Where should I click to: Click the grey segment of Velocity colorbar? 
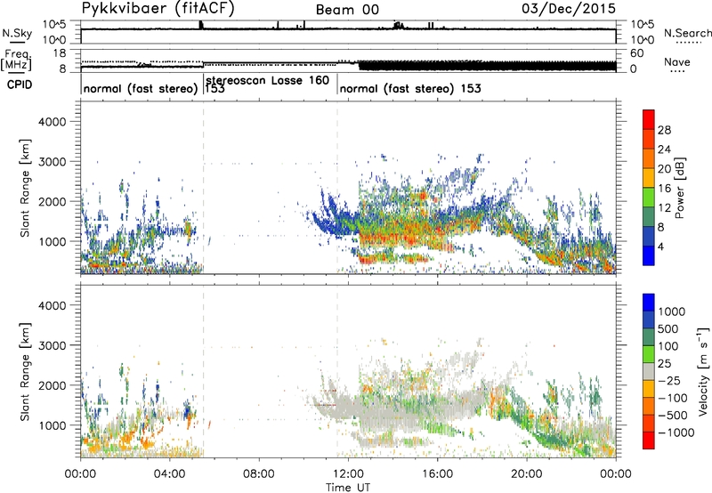pos(649,371)
